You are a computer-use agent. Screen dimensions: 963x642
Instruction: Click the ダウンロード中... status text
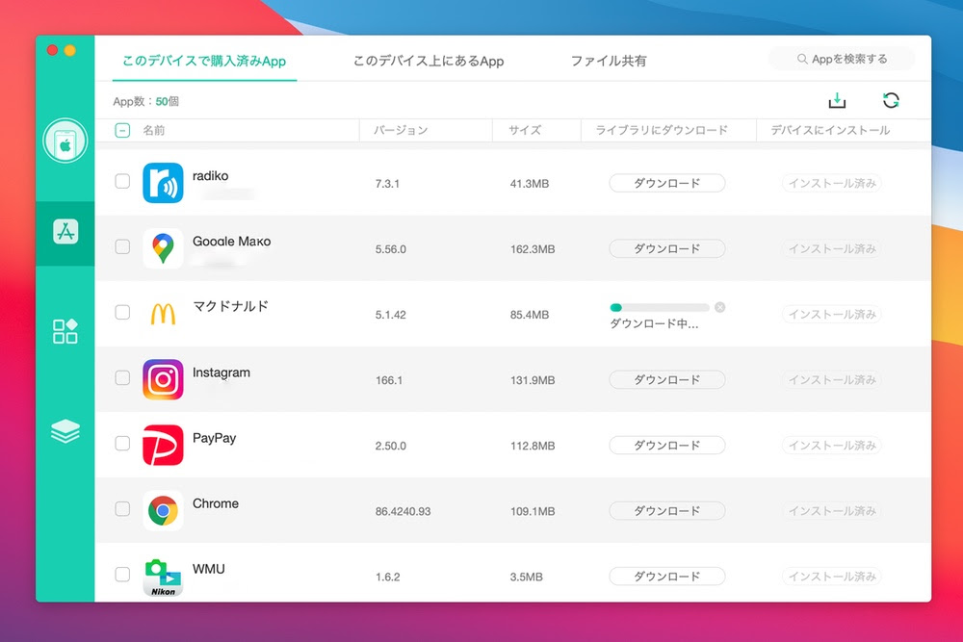click(x=654, y=323)
